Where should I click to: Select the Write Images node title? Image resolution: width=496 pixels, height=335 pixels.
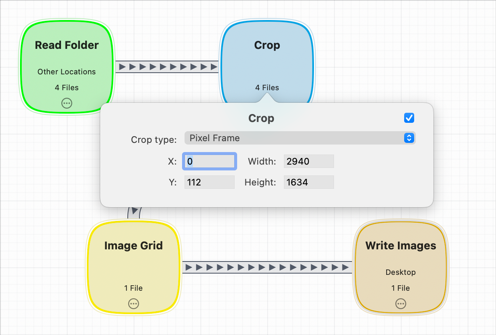coord(400,246)
